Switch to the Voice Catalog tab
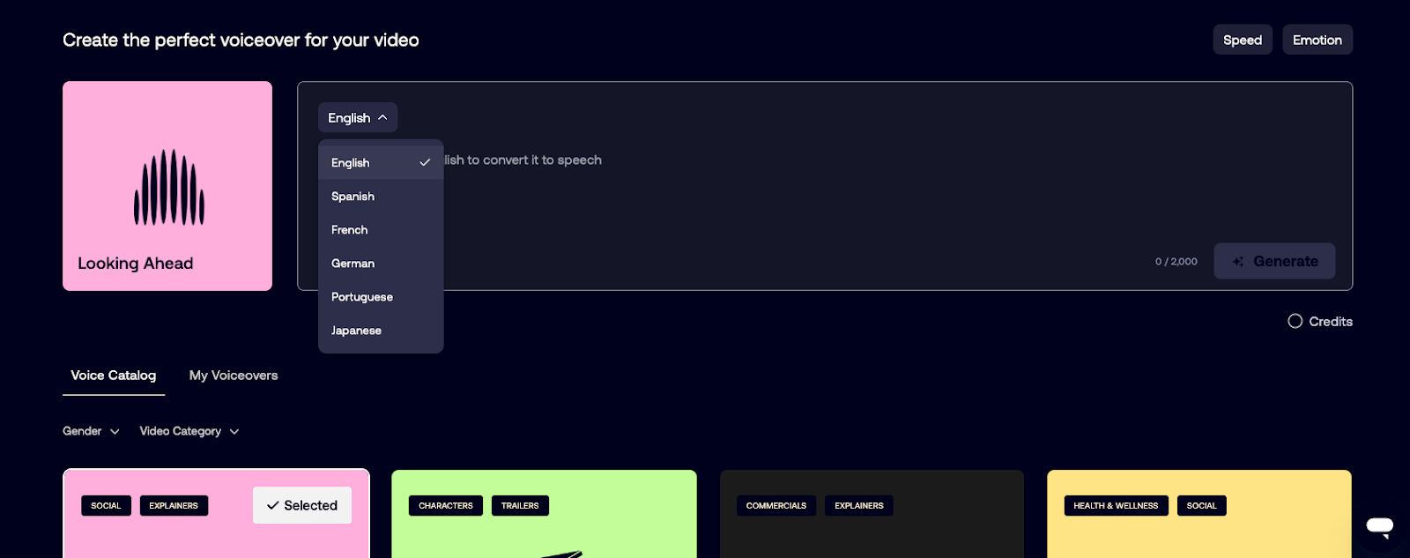The image size is (1410, 558). coord(114,376)
